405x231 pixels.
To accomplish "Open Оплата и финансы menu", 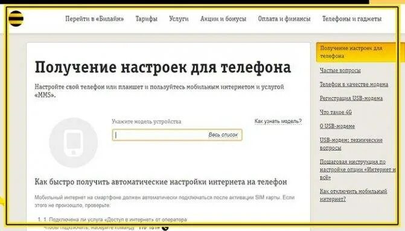I will (x=284, y=19).
